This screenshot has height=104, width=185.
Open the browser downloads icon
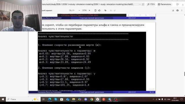click(183, 5)
